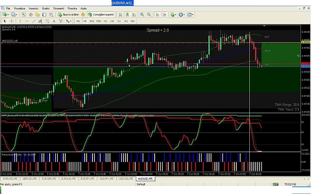Open the Finestra menu
Viewport: 311px width, 194px height.
72,8
